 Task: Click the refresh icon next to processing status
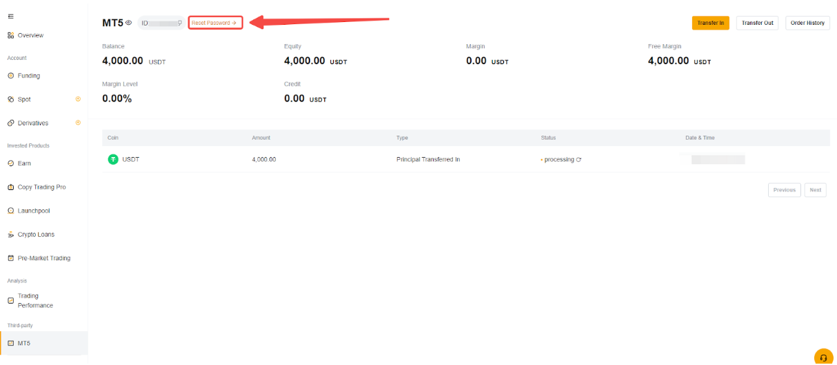tap(578, 160)
